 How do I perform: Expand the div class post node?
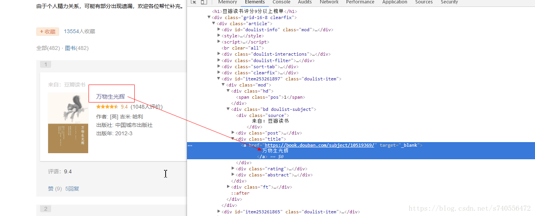pyautogui.click(x=233, y=133)
